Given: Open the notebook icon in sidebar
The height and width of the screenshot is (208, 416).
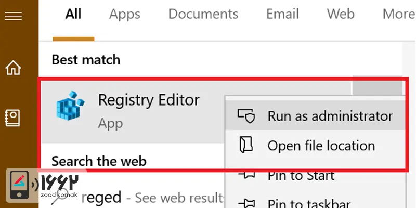Looking at the screenshot, I should point(12,117).
